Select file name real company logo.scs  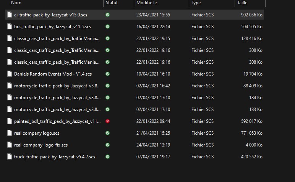click(37, 133)
